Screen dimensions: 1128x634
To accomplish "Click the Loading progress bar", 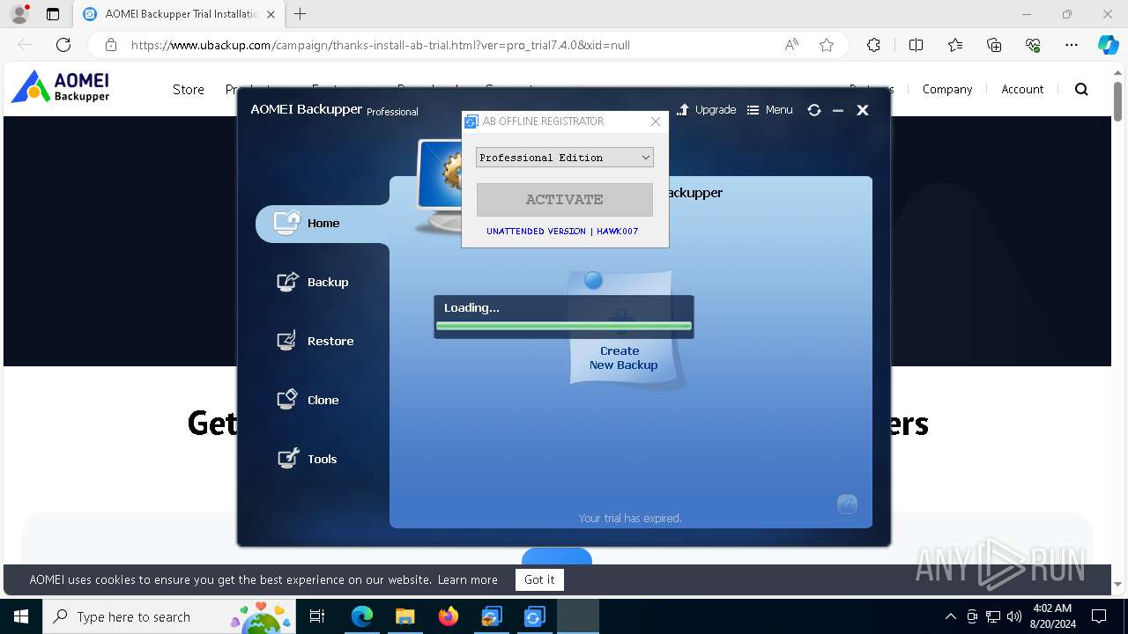I will (564, 326).
